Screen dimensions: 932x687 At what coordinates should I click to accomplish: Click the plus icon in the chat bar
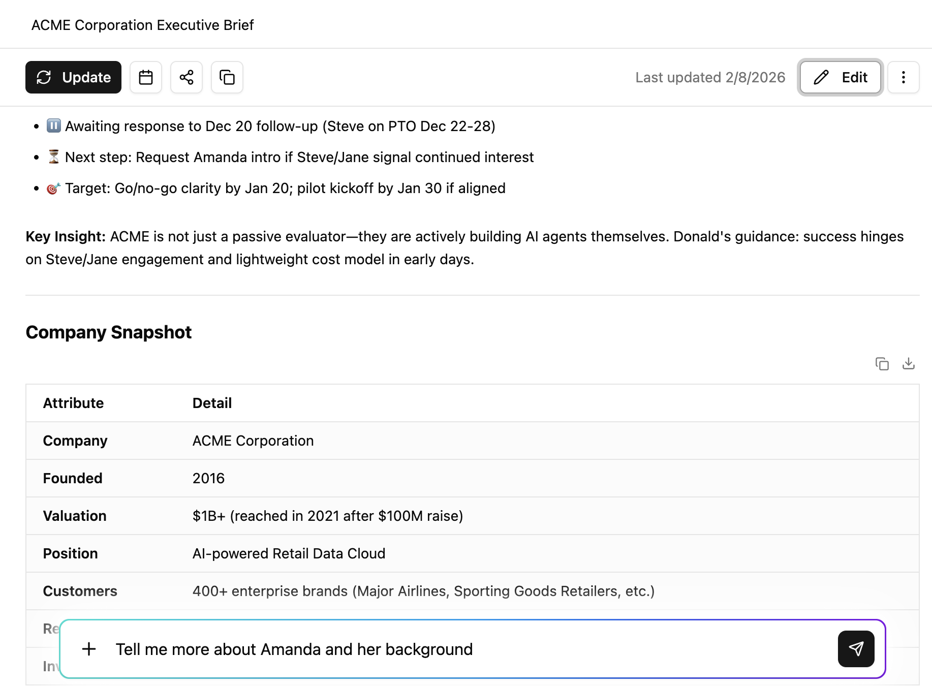click(89, 649)
